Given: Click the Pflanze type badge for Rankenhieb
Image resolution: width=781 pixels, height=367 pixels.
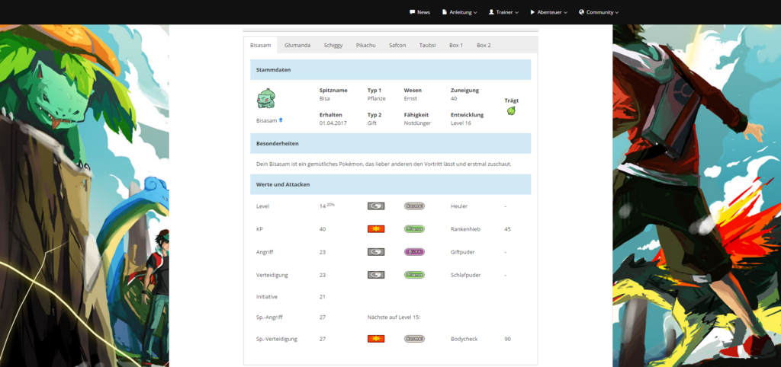Looking at the screenshot, I should [x=414, y=228].
